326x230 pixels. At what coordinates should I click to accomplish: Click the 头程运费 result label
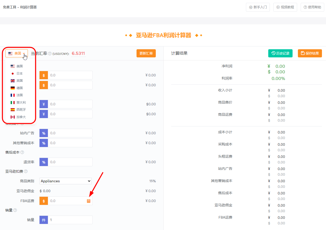click(x=225, y=156)
